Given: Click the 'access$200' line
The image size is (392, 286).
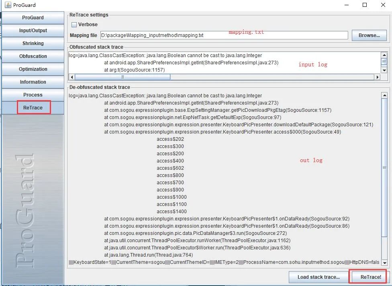Looking at the screenshot, I should pos(170,154).
